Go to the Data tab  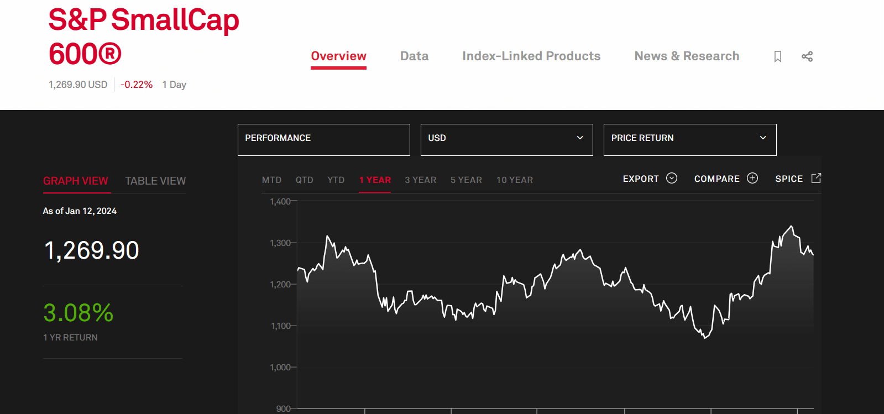pyautogui.click(x=414, y=56)
